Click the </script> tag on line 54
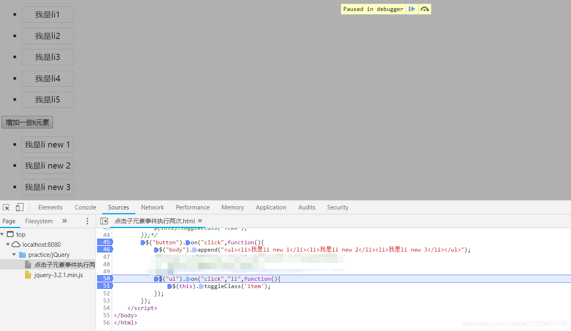The height and width of the screenshot is (331, 571). (142, 308)
